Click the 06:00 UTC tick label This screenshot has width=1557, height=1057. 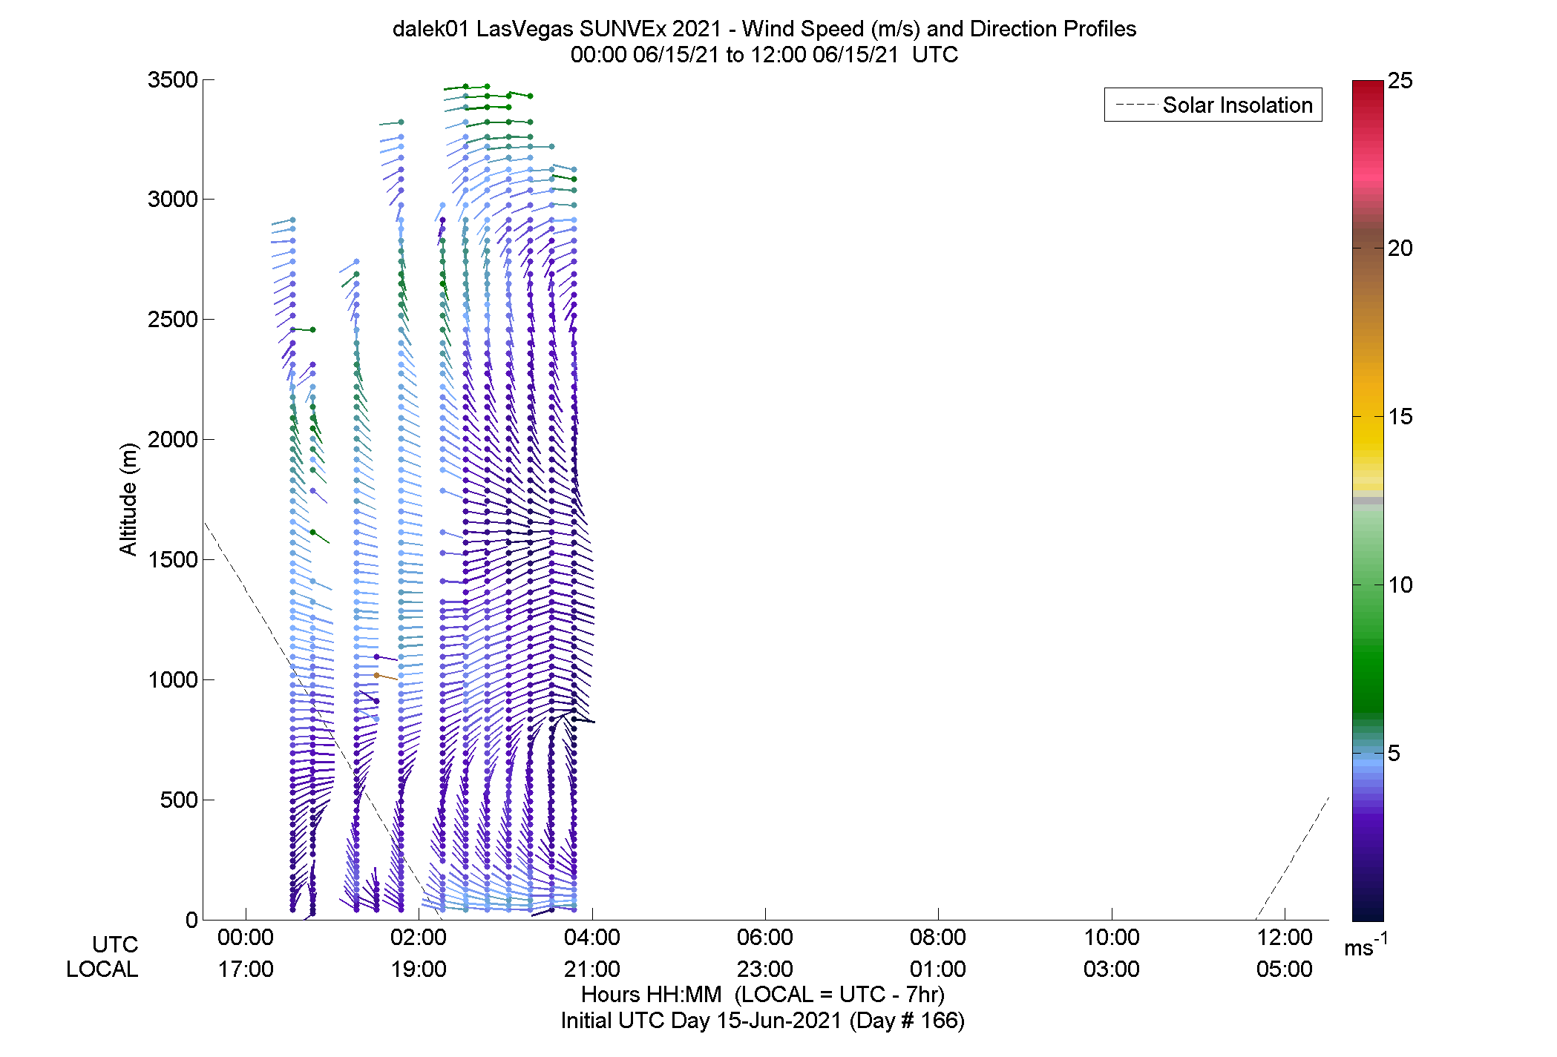point(765,937)
